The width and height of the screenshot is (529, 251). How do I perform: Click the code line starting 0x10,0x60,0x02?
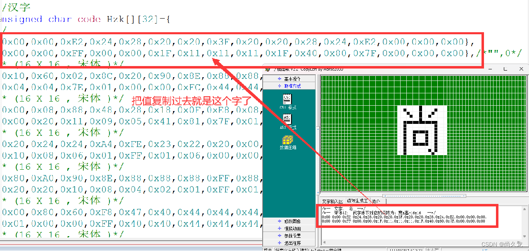pos(132,76)
